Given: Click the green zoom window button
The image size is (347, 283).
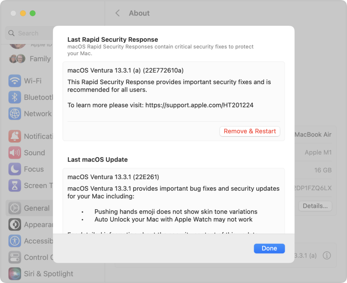Looking at the screenshot, I should click(x=33, y=13).
